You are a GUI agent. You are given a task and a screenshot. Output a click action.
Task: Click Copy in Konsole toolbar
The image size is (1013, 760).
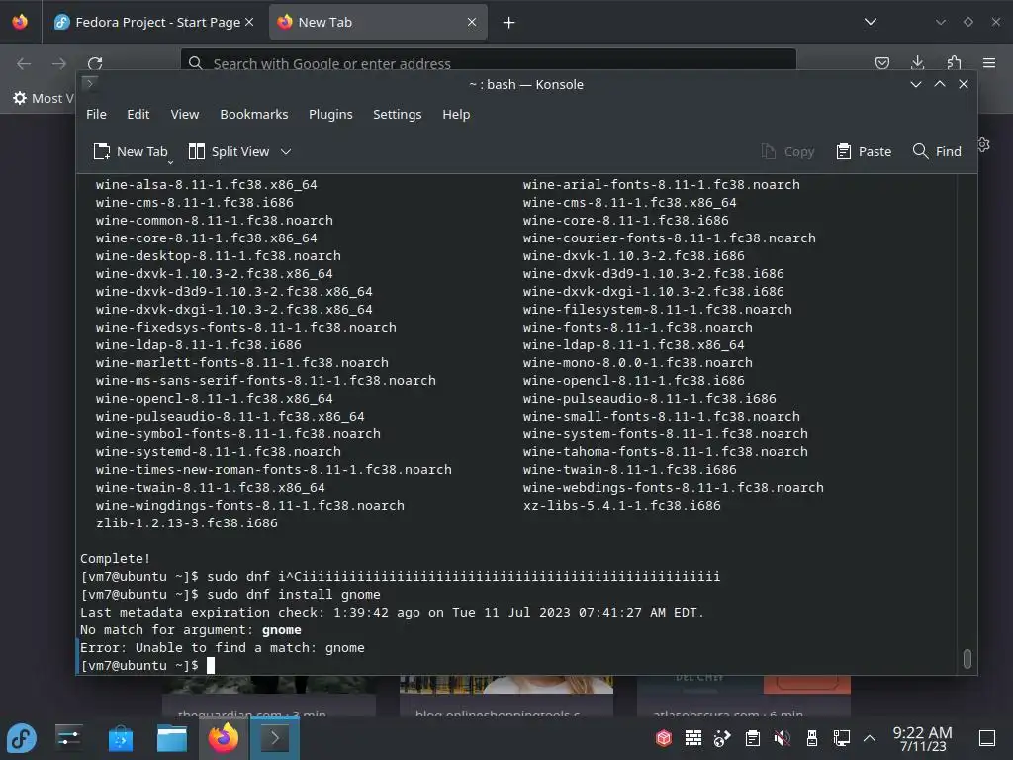pyautogui.click(x=787, y=151)
